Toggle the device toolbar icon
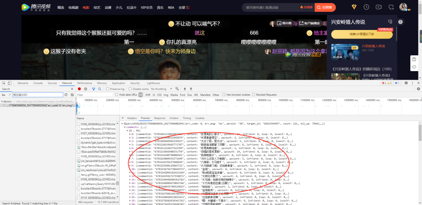Image resolution: width=422 pixels, height=205 pixels. (9, 83)
